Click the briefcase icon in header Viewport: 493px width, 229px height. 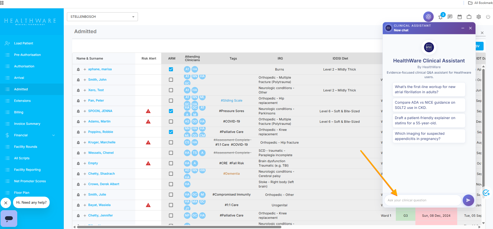click(x=469, y=17)
